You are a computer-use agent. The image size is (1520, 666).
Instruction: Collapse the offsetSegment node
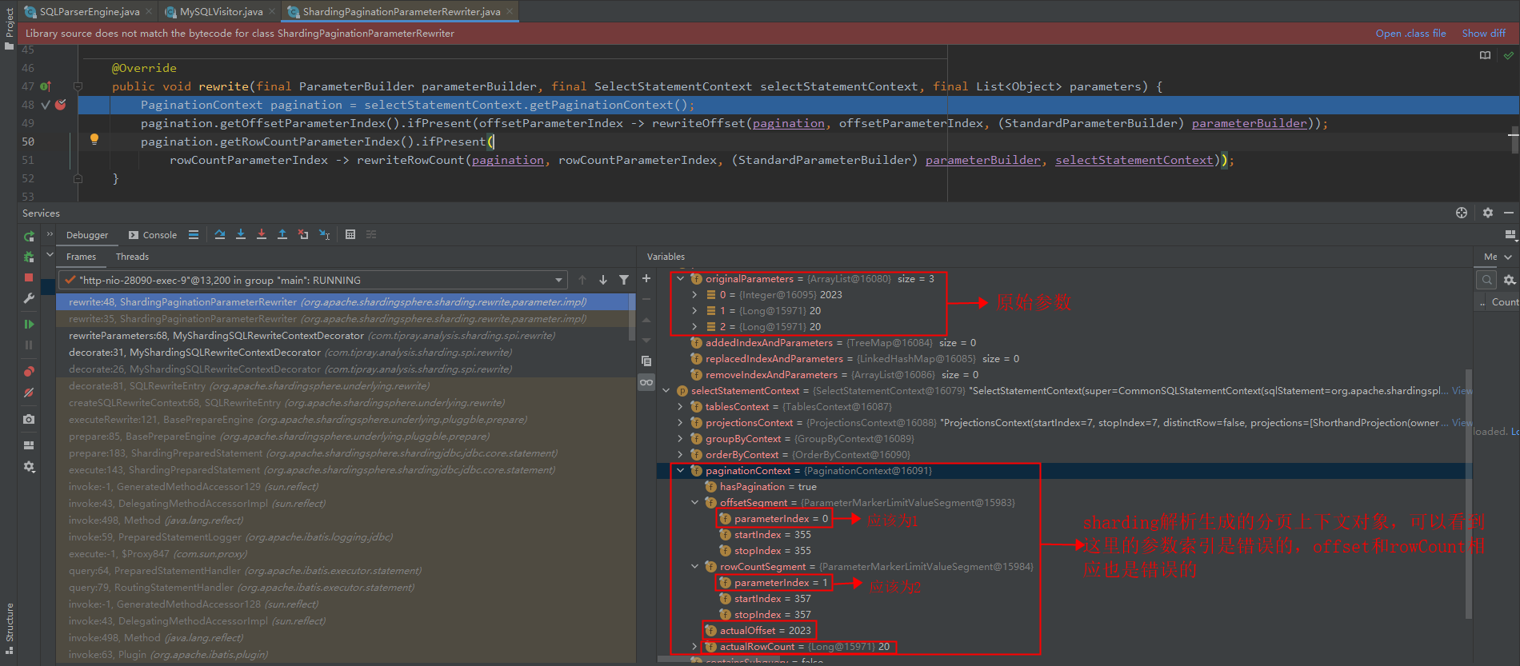click(695, 503)
